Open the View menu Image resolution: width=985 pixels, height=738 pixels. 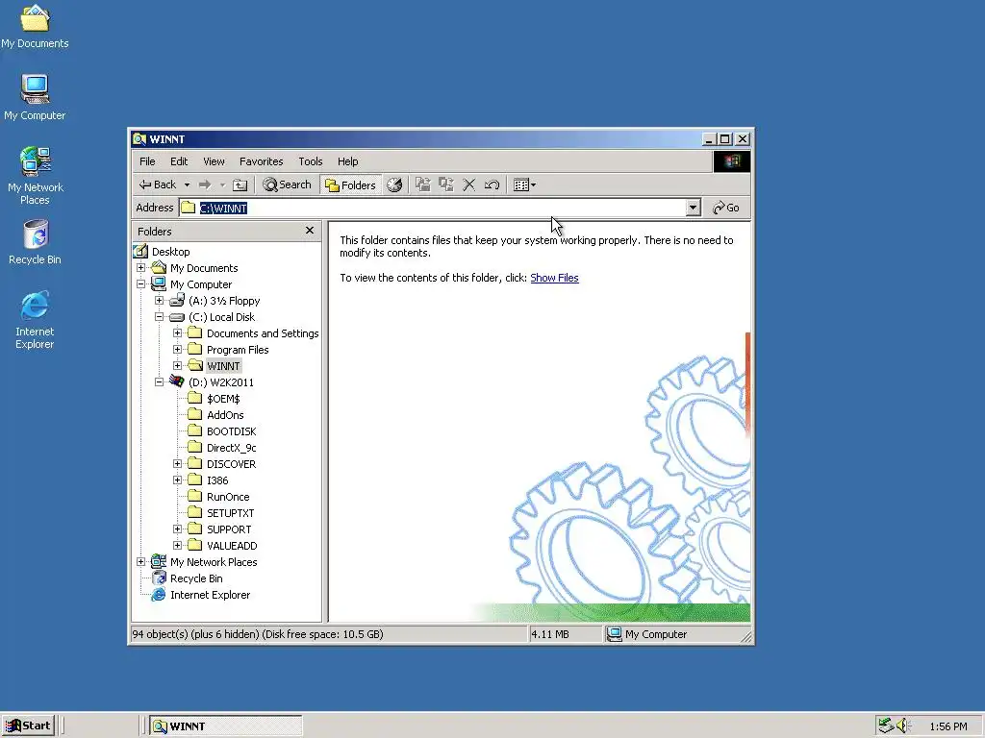[214, 161]
